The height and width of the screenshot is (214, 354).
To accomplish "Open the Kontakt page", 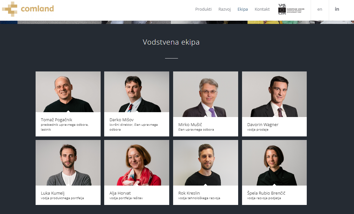I will tap(262, 9).
